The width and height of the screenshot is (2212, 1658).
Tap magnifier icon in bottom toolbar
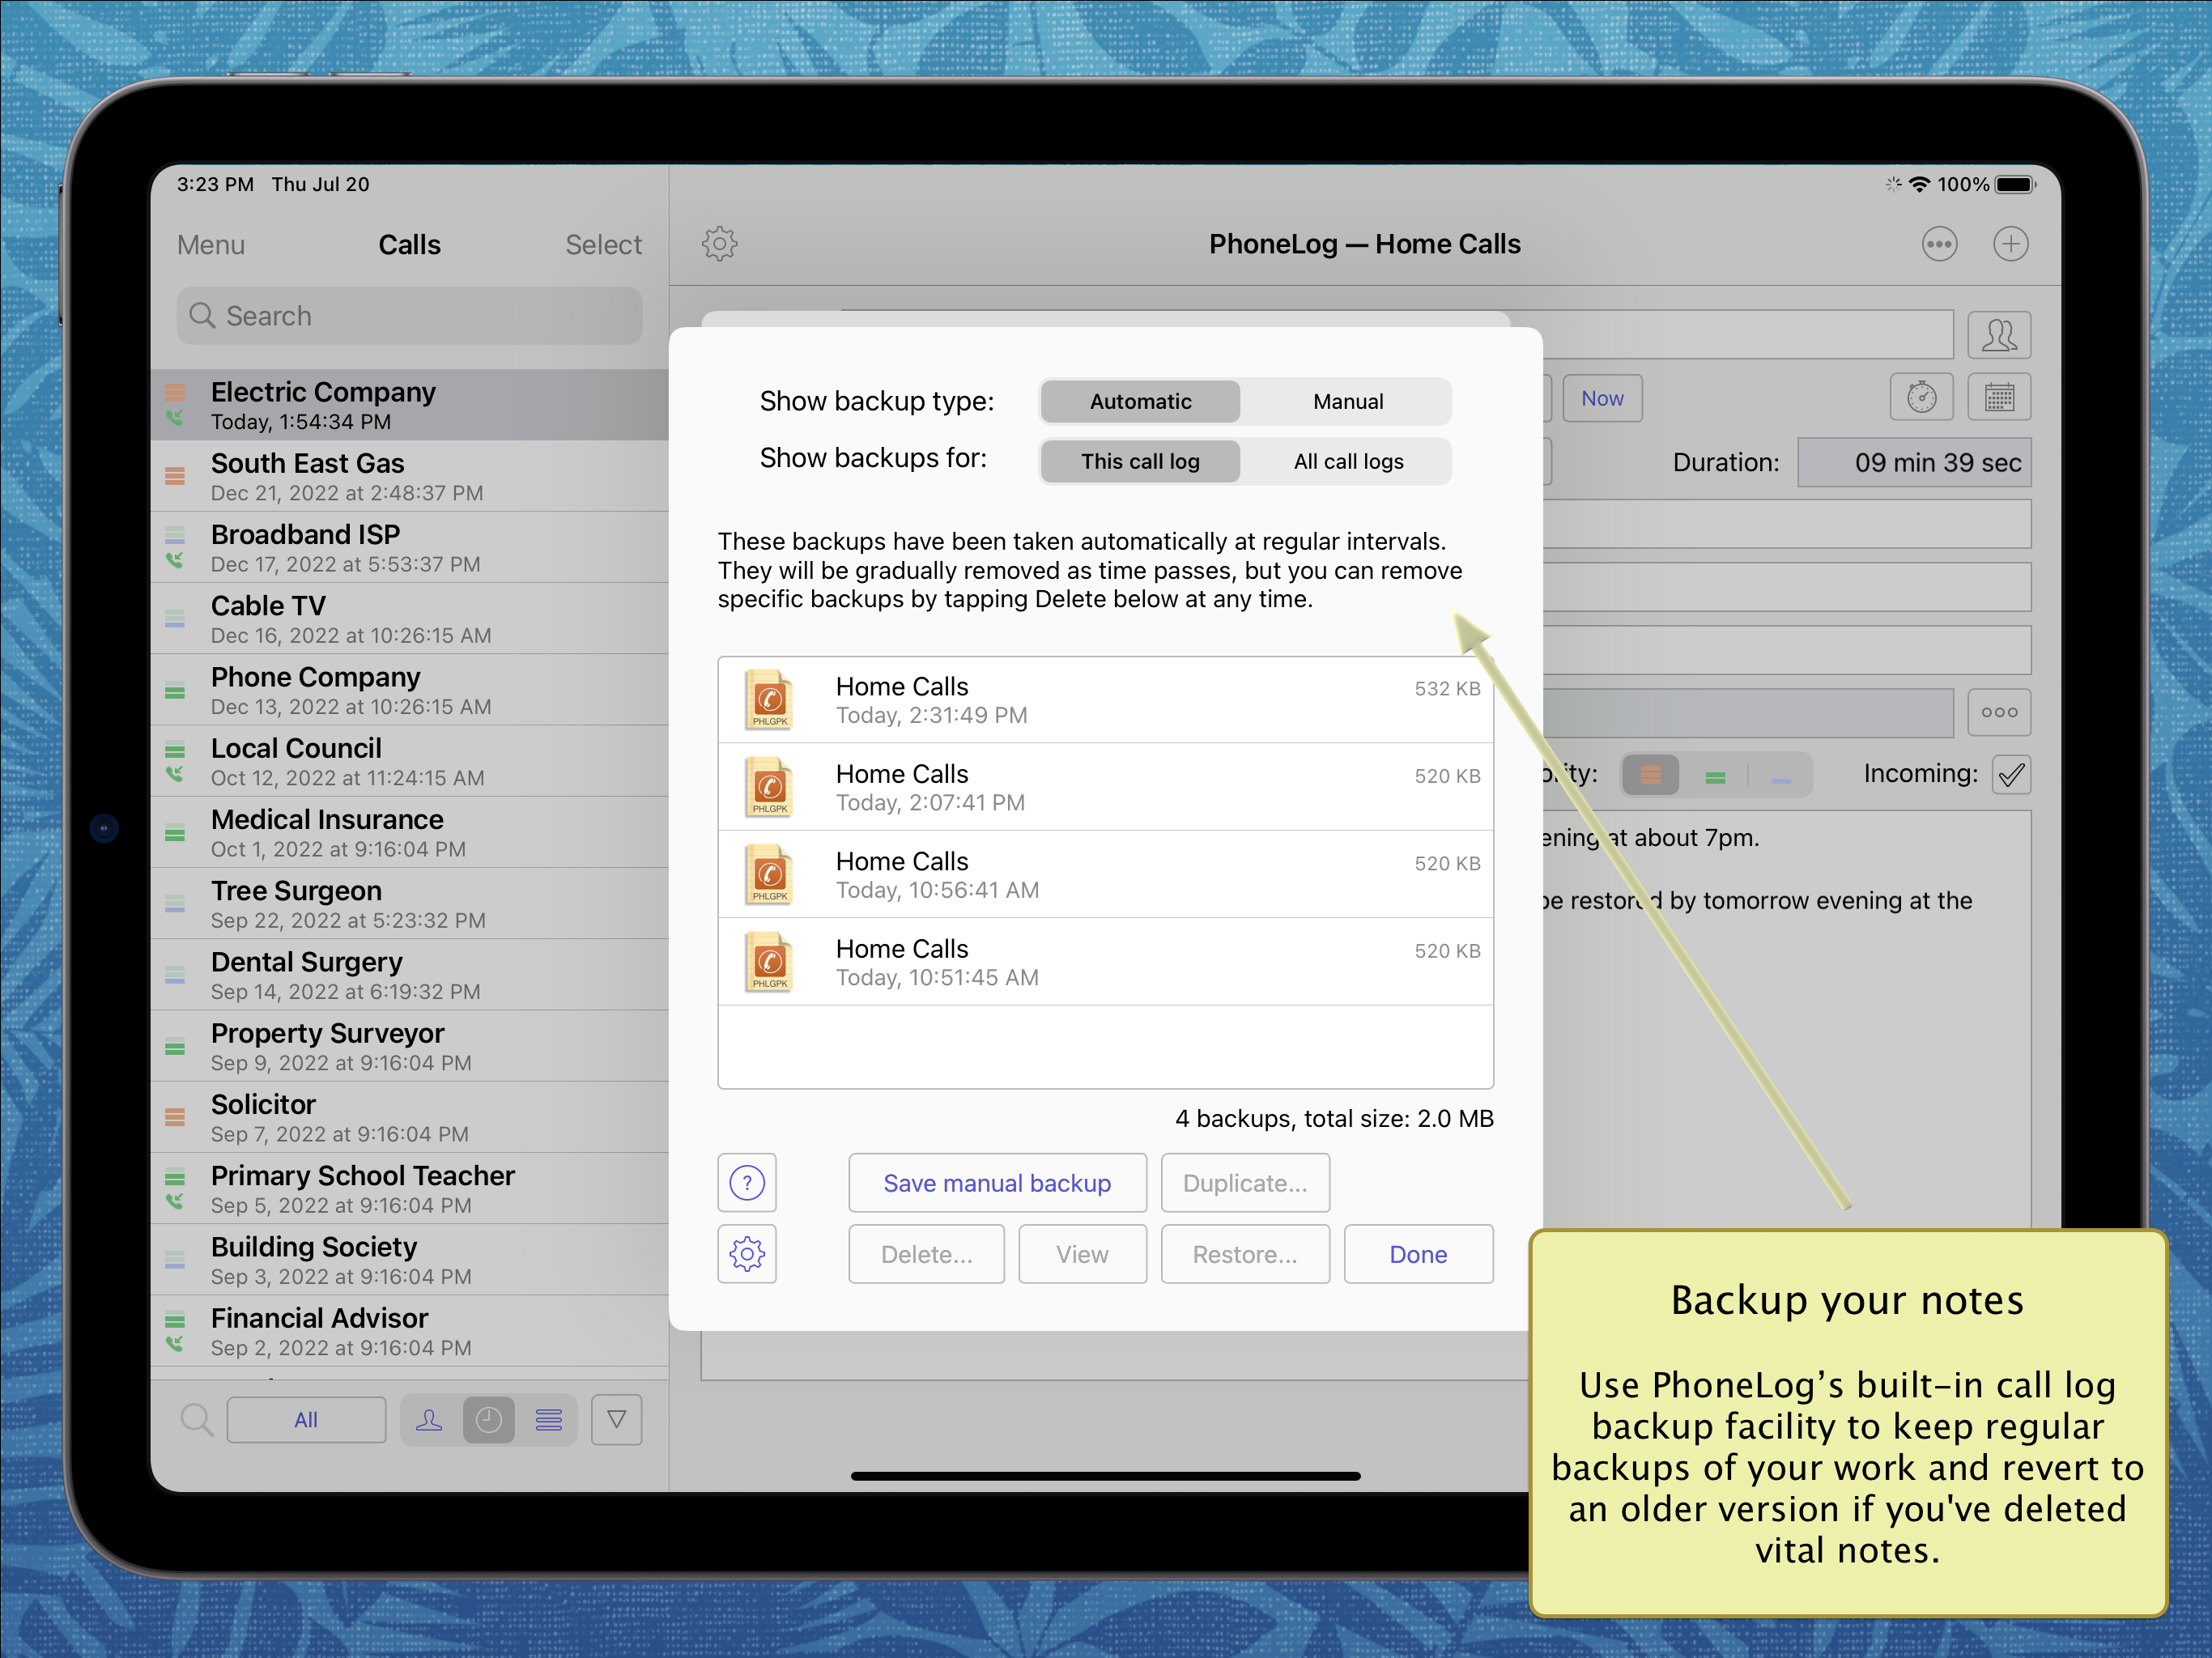click(x=197, y=1420)
